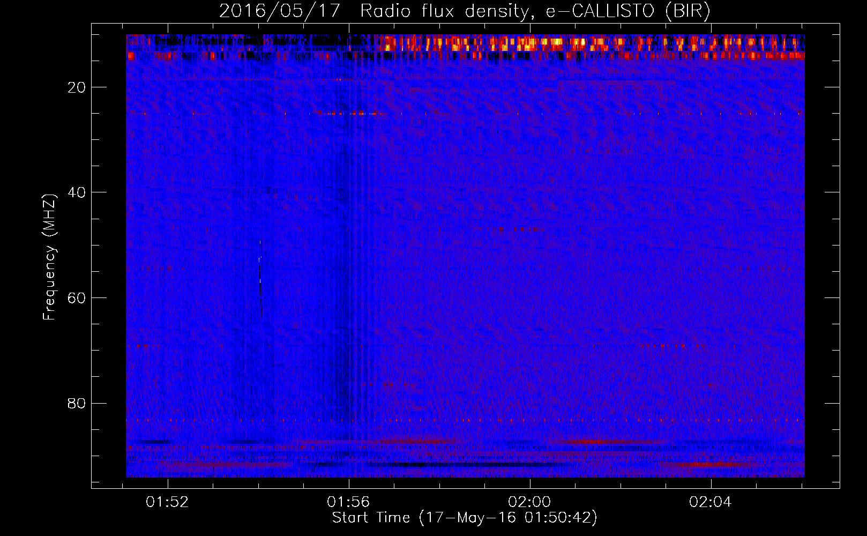Click the 02:00 time tick label
The height and width of the screenshot is (536, 867).
pyautogui.click(x=530, y=502)
